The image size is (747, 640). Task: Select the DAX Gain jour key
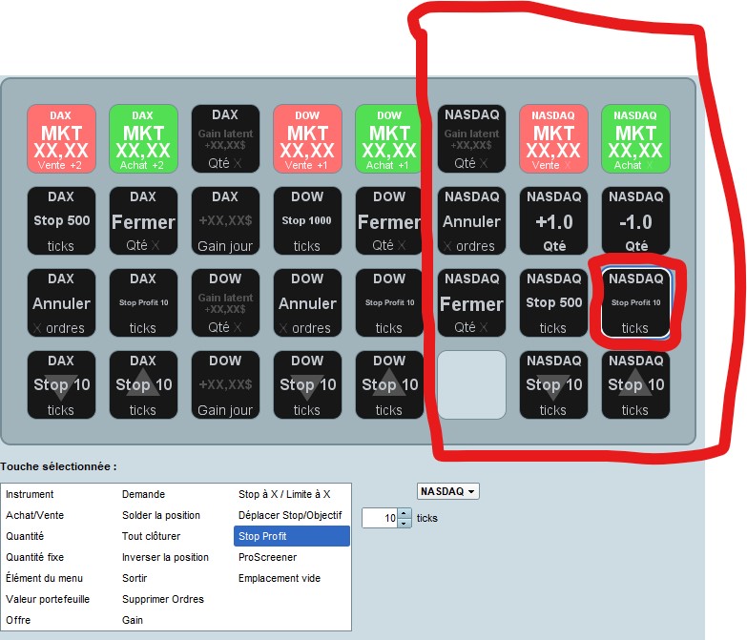(225, 220)
